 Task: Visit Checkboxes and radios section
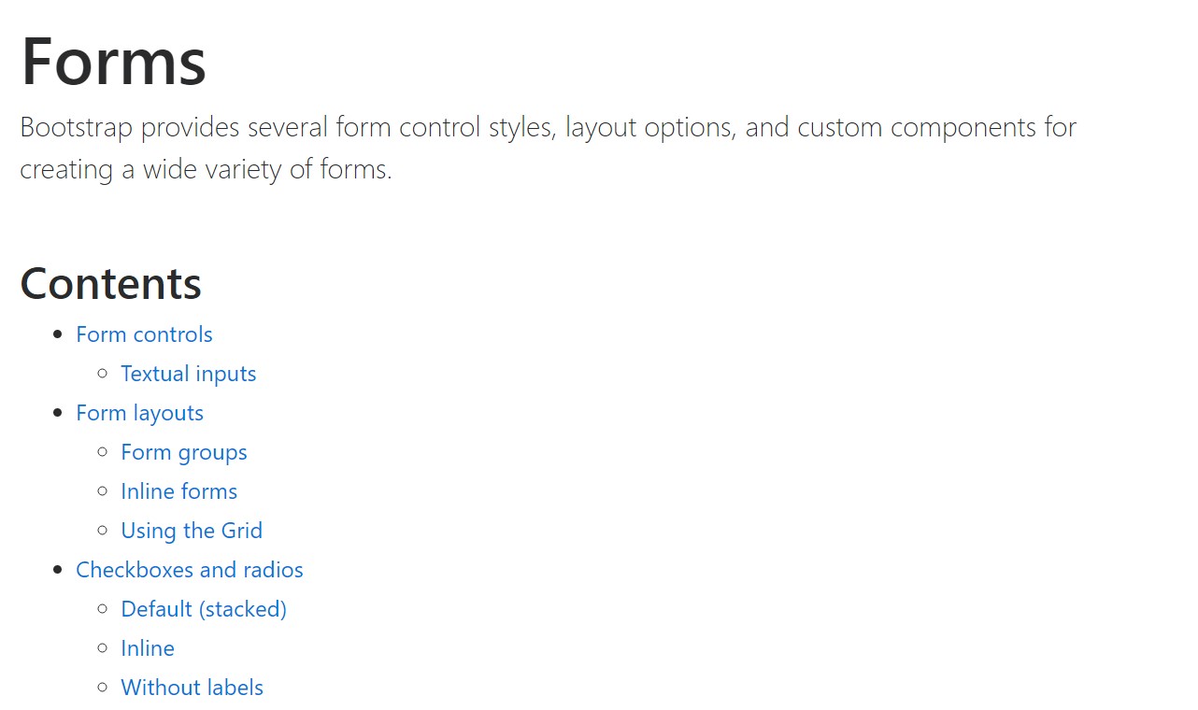coord(189,570)
